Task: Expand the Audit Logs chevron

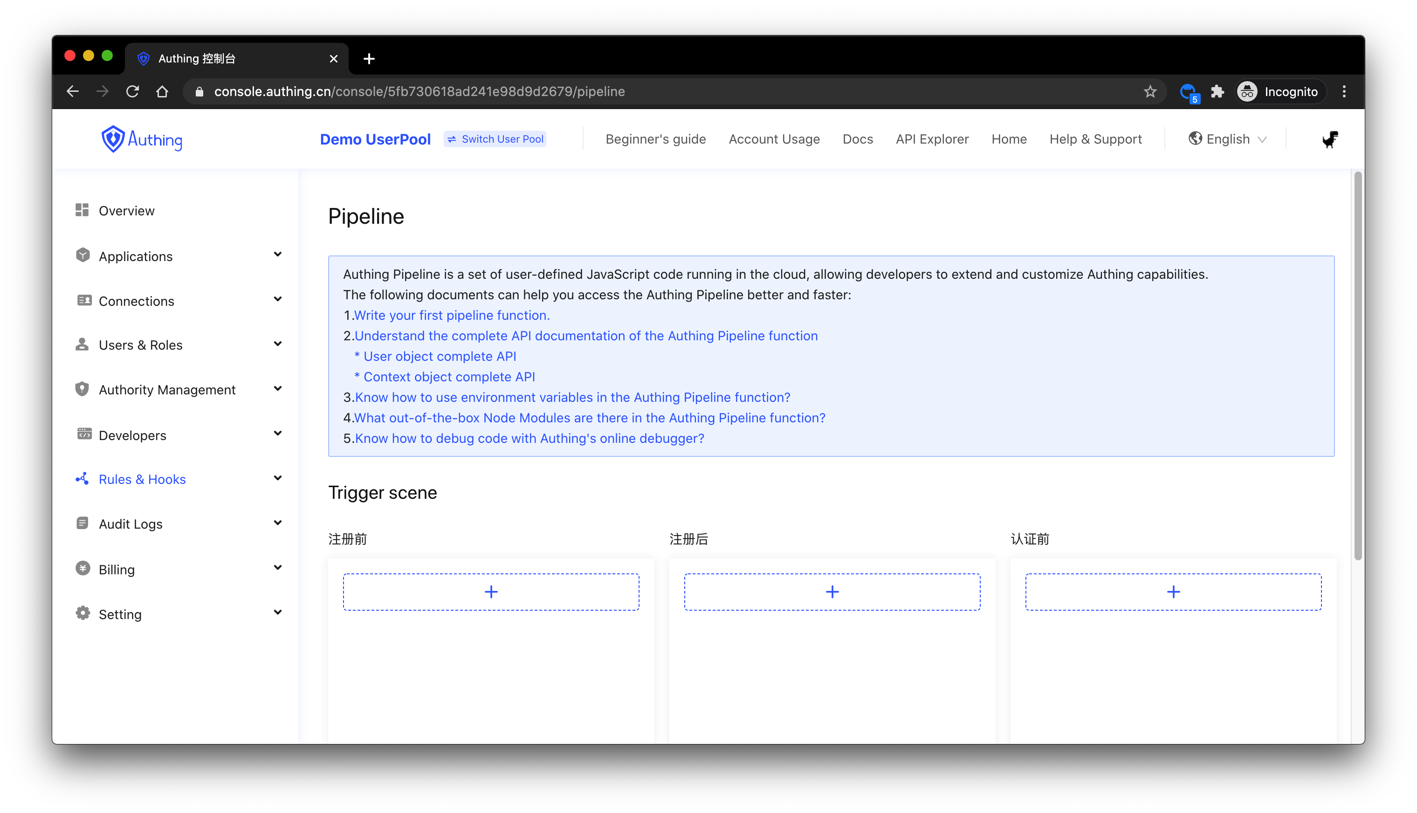Action: click(x=277, y=523)
